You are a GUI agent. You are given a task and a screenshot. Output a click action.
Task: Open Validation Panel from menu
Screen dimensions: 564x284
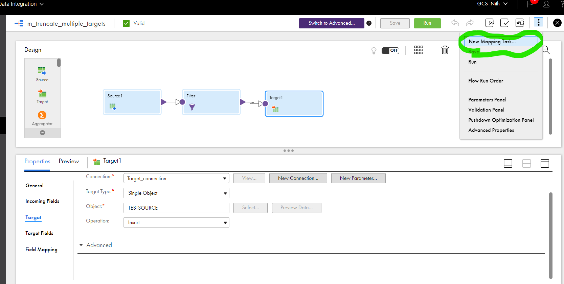click(x=486, y=110)
